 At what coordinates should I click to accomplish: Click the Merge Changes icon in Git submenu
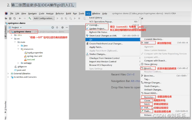pos(142,83)
